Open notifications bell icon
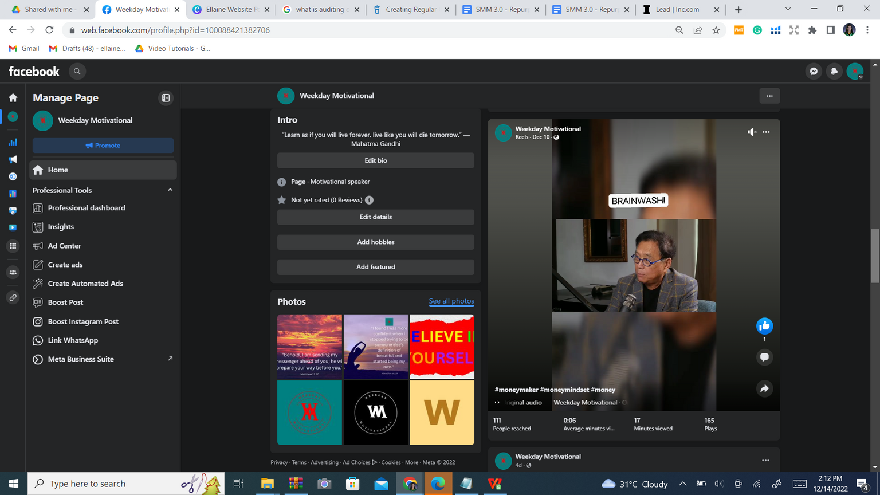The width and height of the screenshot is (880, 495). tap(834, 71)
